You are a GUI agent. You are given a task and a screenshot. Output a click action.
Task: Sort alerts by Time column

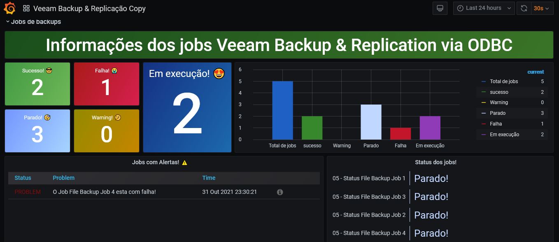[x=209, y=178]
